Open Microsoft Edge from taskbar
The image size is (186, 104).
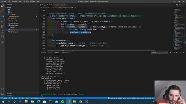coord(38,101)
